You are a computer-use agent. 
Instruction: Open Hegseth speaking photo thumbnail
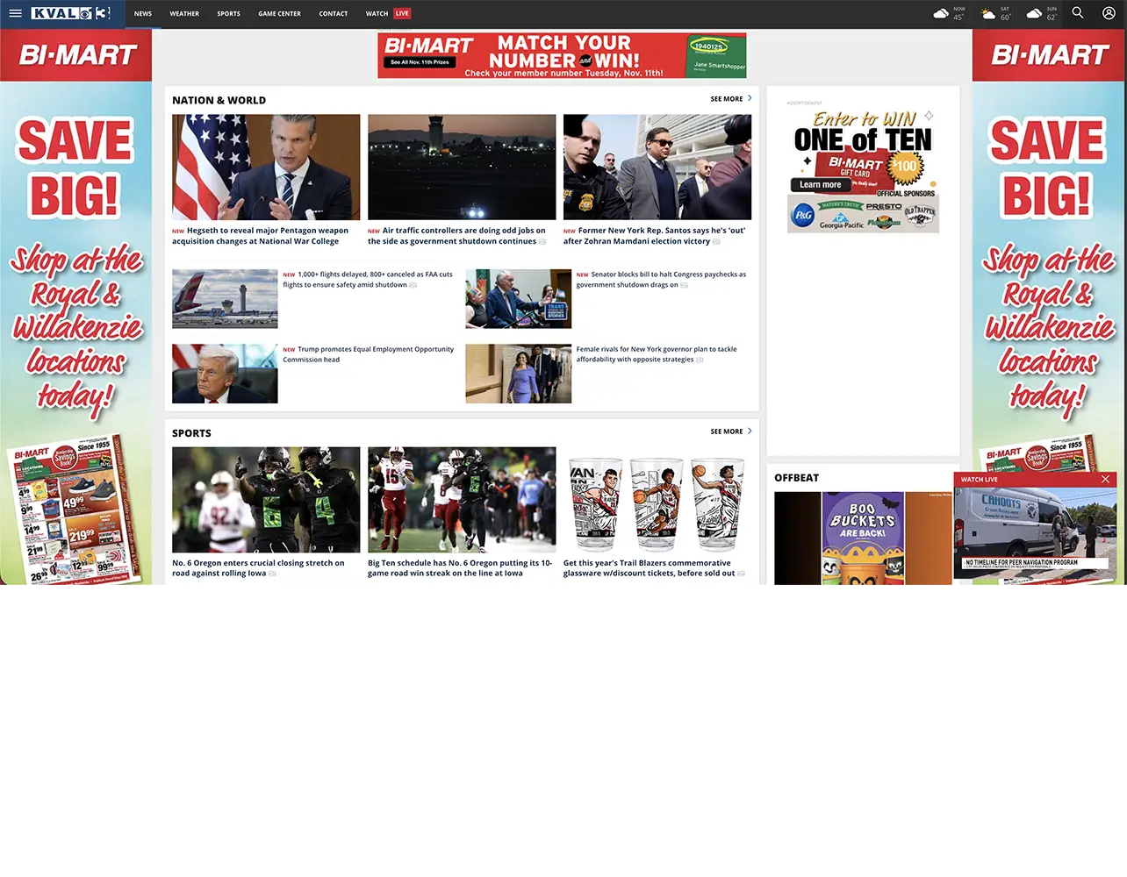(266, 168)
